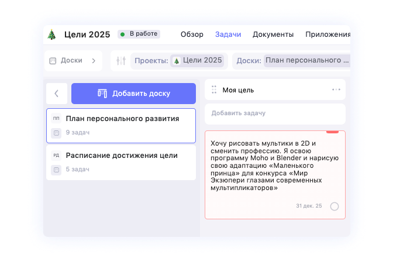
Task: Click the Добавить доску button
Action: click(133, 94)
